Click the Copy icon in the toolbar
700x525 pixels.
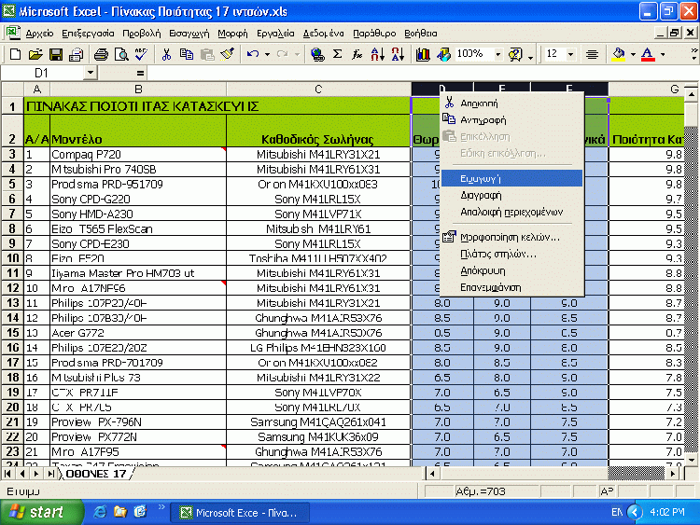click(x=186, y=54)
